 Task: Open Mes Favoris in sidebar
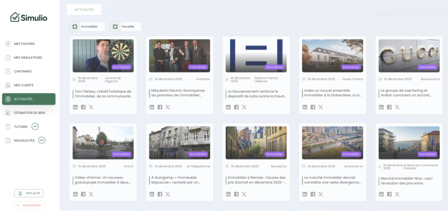24,44
